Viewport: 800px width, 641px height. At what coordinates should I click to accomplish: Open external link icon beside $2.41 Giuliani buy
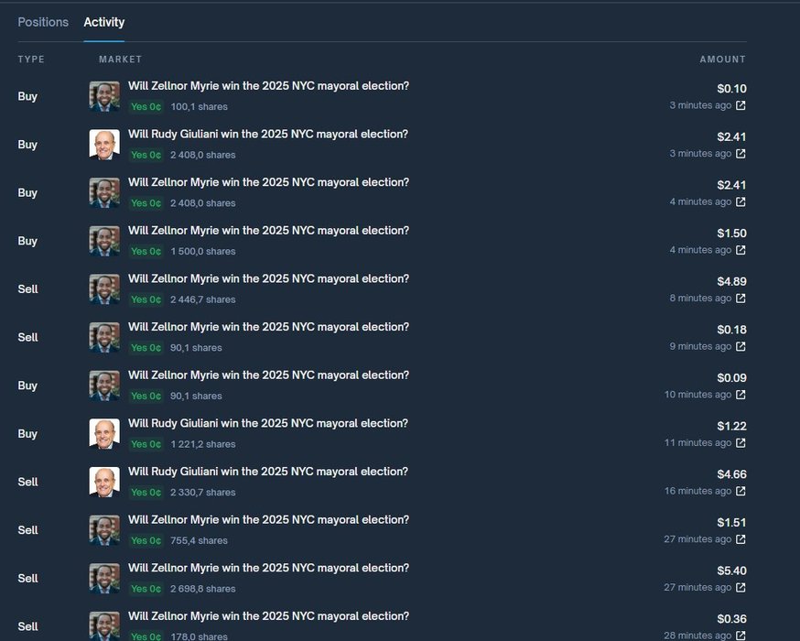tap(741, 154)
